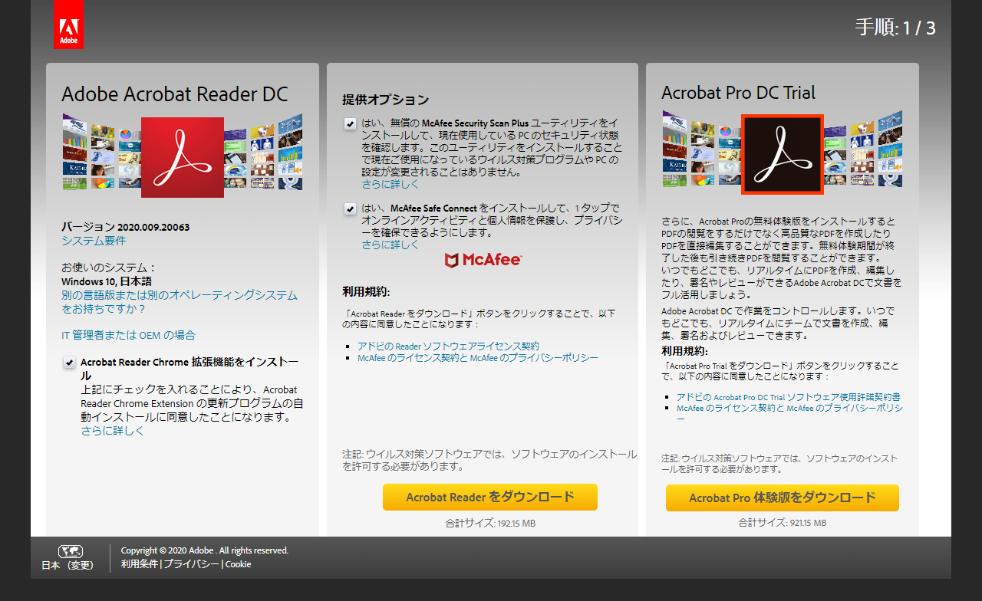Uncheck Acrobat Reader Chrome extension install checkbox
982x601 pixels.
click(x=69, y=363)
